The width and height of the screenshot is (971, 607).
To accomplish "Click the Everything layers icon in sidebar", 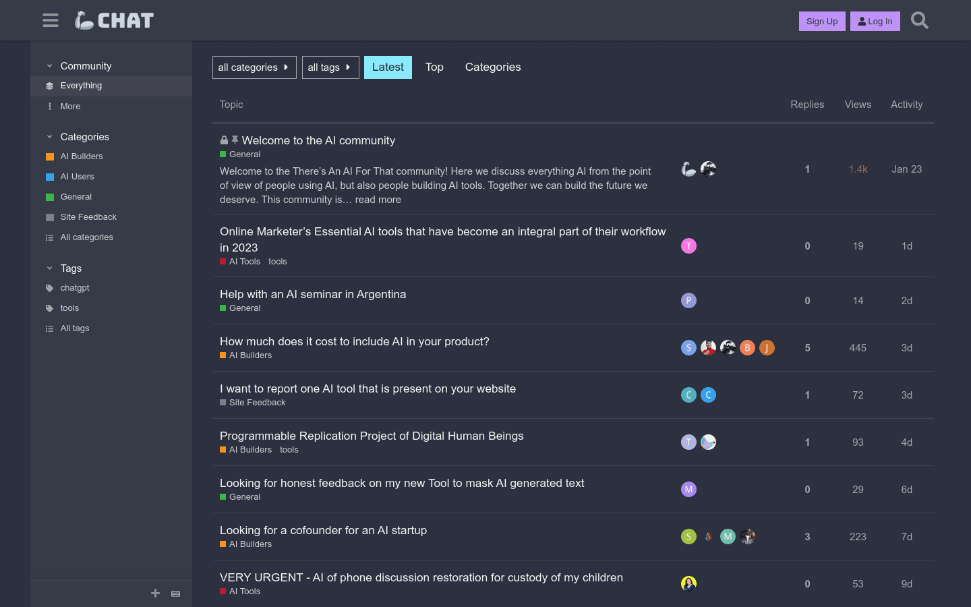I will (x=50, y=86).
